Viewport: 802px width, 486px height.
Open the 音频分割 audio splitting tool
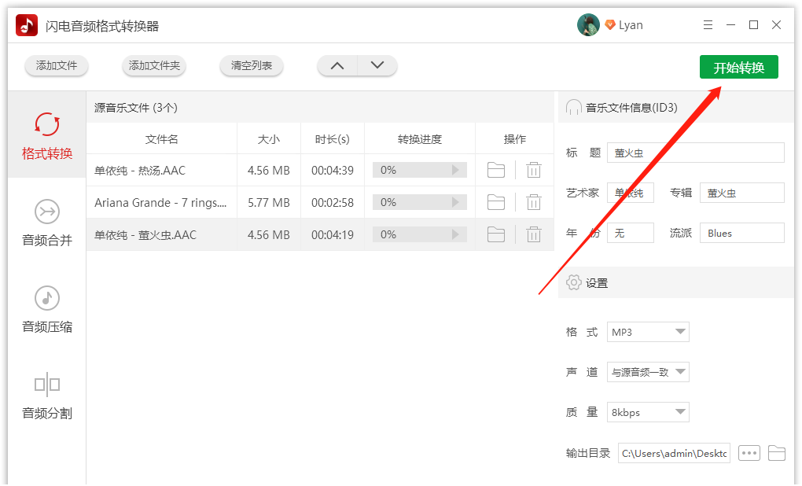click(46, 396)
